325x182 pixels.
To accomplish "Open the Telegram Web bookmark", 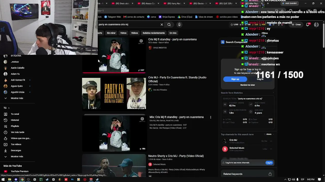I will tap(112, 17).
